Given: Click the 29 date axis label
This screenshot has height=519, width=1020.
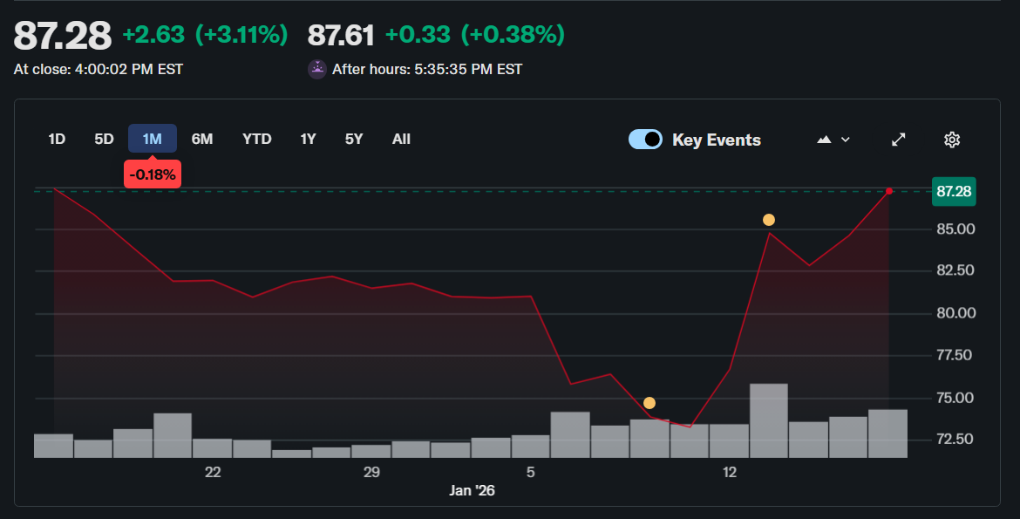Looking at the screenshot, I should (x=371, y=472).
